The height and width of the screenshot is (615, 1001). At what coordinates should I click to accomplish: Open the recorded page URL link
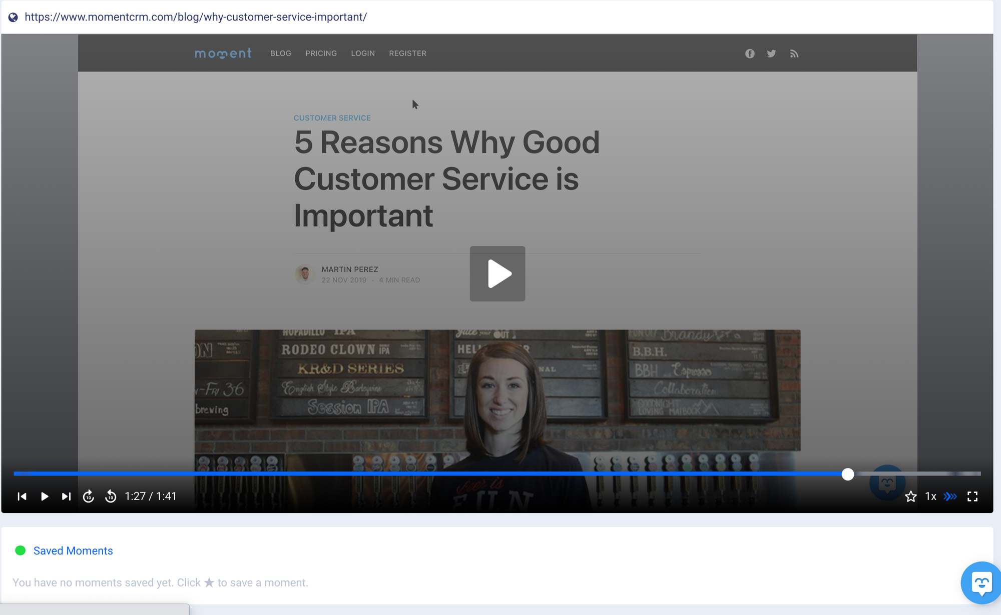pos(196,17)
